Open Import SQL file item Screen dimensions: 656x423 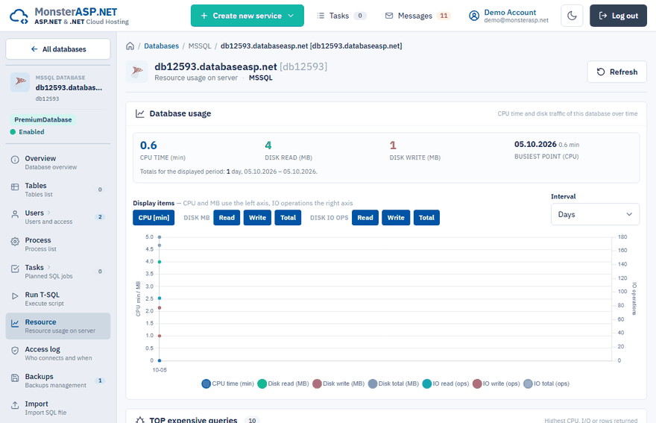(x=58, y=407)
